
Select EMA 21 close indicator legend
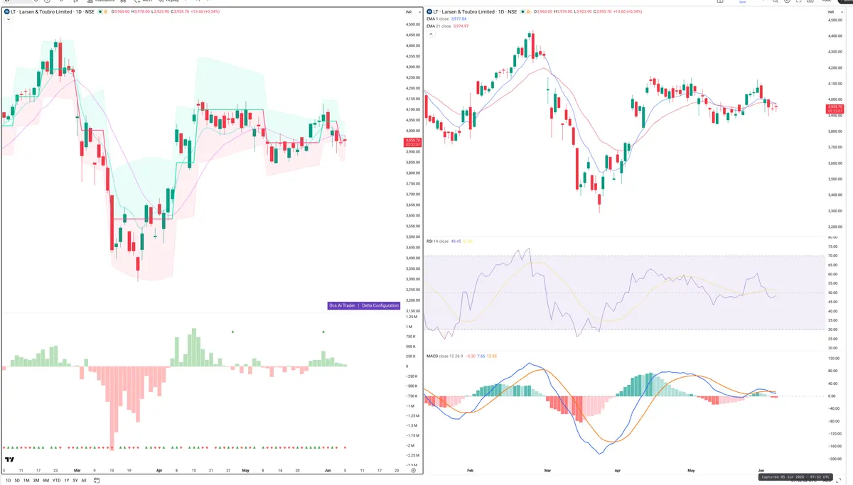[x=439, y=26]
